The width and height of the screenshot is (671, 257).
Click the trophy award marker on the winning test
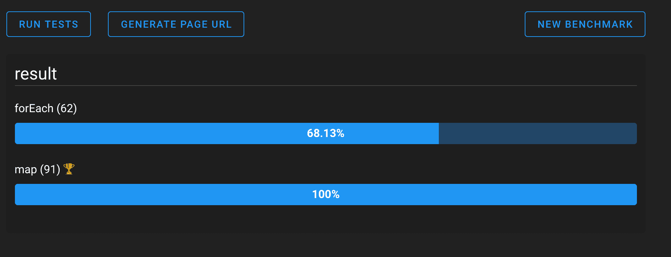[x=69, y=170]
